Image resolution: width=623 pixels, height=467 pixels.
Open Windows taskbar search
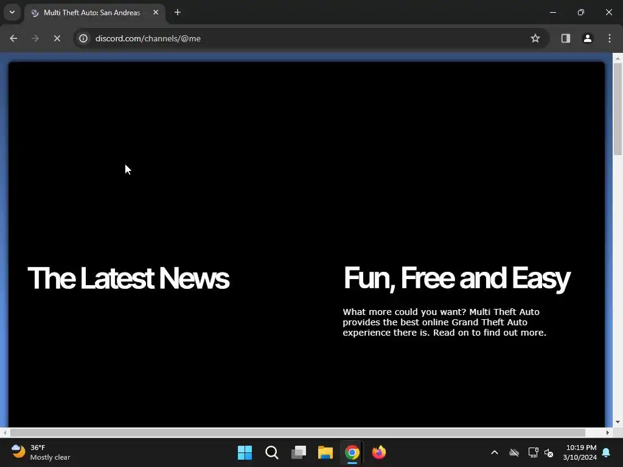(272, 452)
